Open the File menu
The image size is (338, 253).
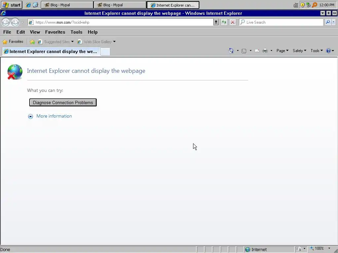(x=7, y=32)
